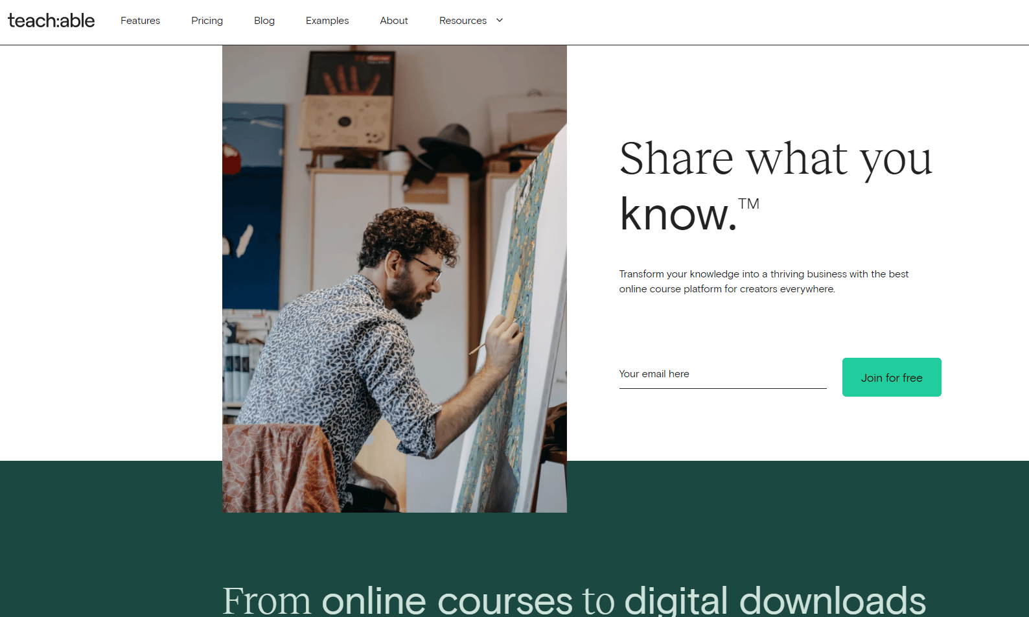Click the orange patterned cloth in photo
The width and height of the screenshot is (1029, 617).
[x=280, y=468]
